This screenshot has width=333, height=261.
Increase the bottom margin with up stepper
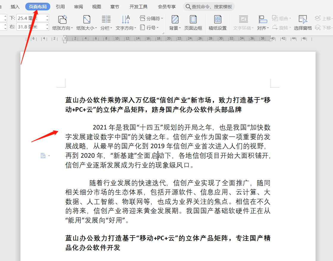pos(47,16)
